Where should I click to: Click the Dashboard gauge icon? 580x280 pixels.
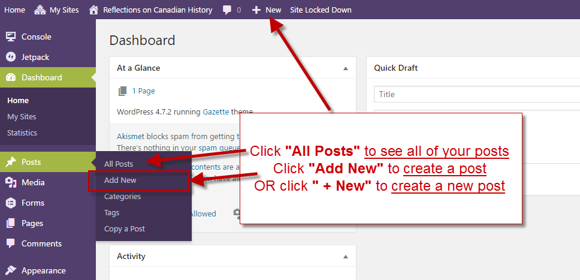(x=11, y=77)
